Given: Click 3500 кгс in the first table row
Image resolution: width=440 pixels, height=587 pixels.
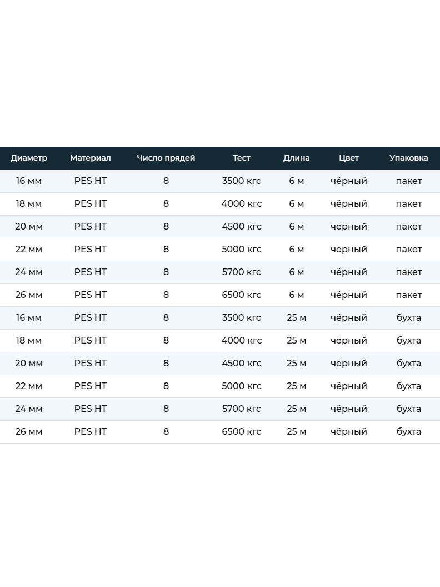Looking at the screenshot, I should click(241, 181).
